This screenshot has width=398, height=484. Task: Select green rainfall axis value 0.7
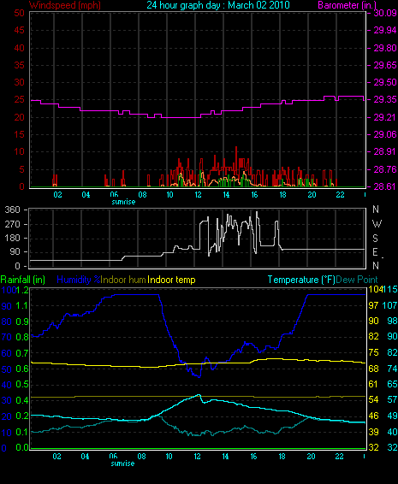pos(22,353)
